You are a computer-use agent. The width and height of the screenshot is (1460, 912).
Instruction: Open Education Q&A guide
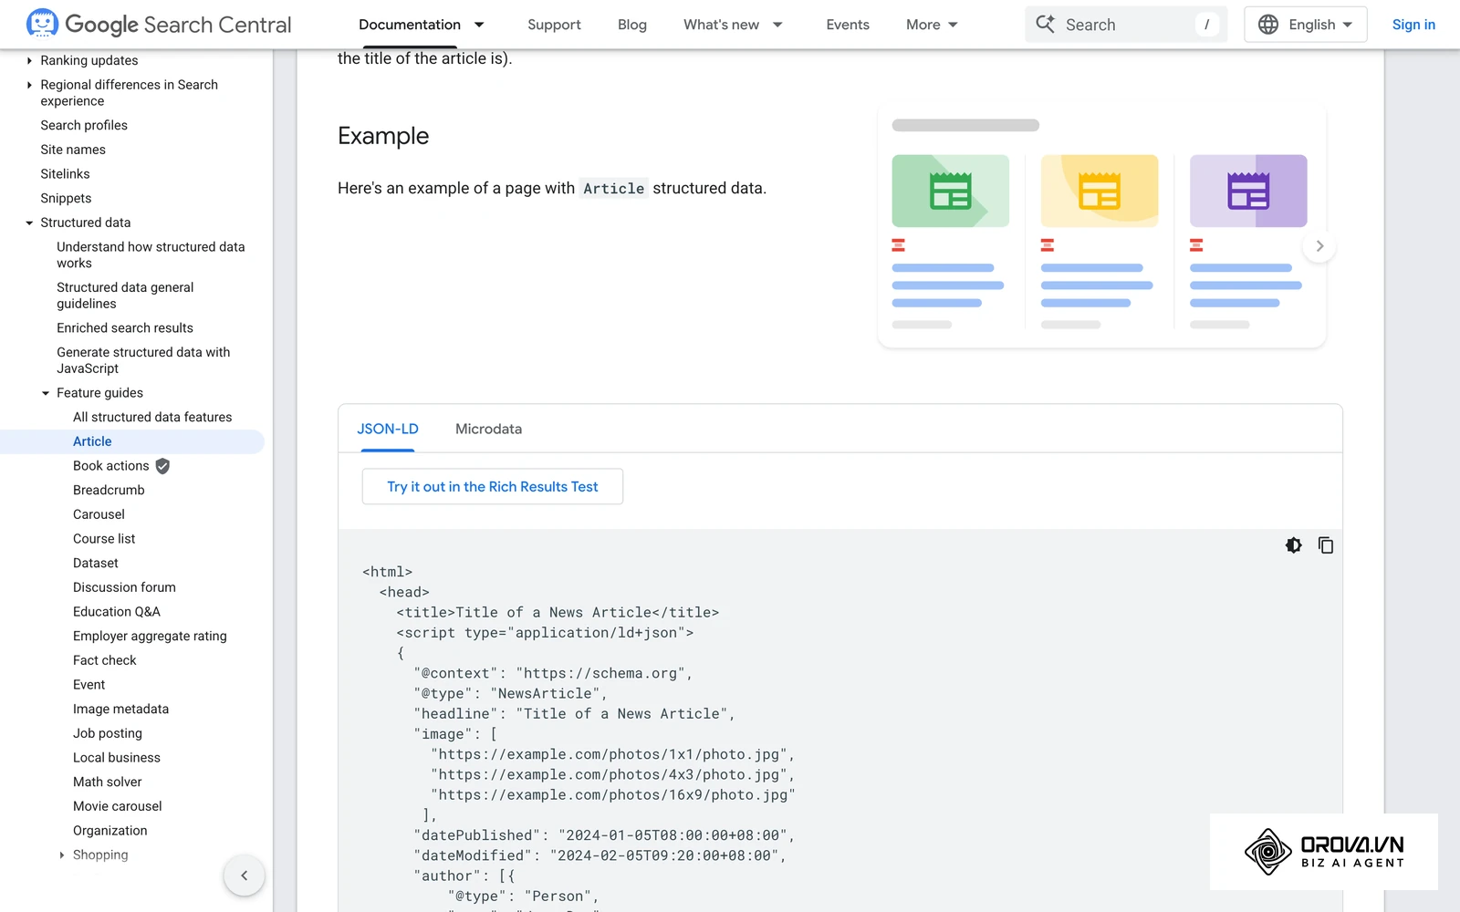tap(117, 612)
